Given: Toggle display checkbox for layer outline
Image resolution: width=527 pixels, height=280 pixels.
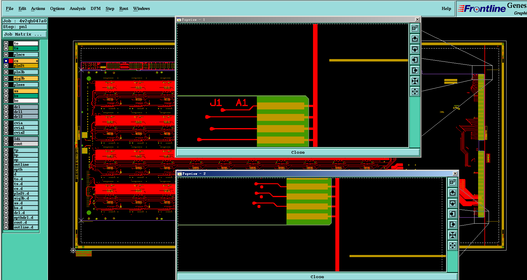Looking at the screenshot, I should click(x=6, y=165).
